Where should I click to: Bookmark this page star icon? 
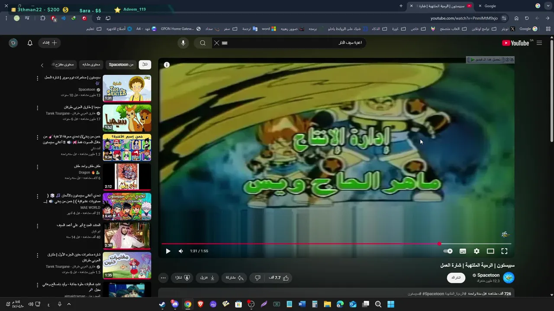pos(99,18)
